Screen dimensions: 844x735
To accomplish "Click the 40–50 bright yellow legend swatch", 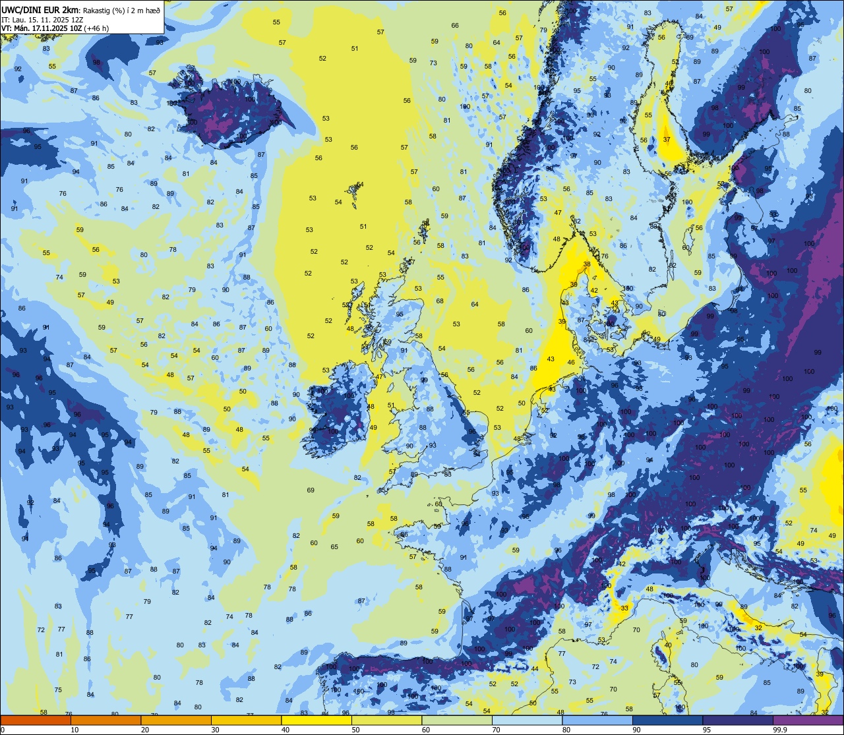I will (x=316, y=720).
